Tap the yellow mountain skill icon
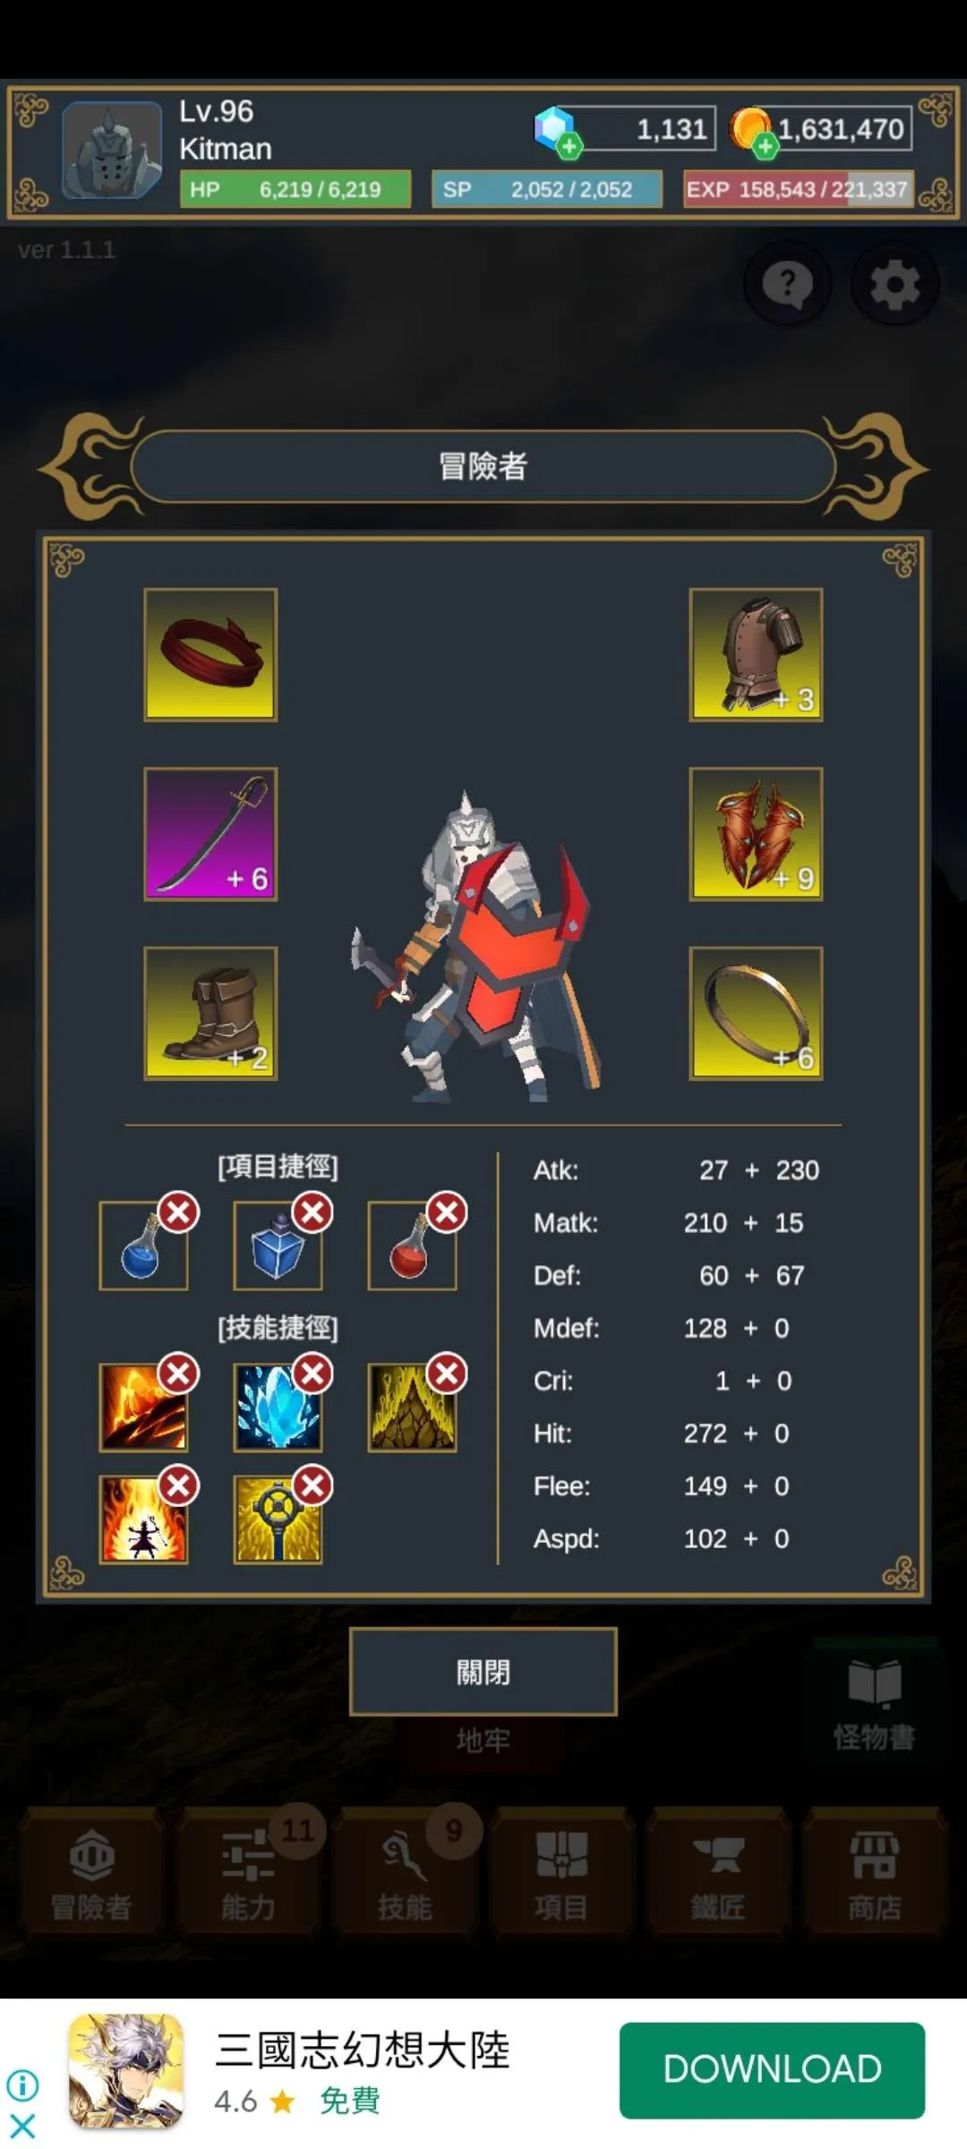This screenshot has width=967, height=2149. click(412, 1408)
